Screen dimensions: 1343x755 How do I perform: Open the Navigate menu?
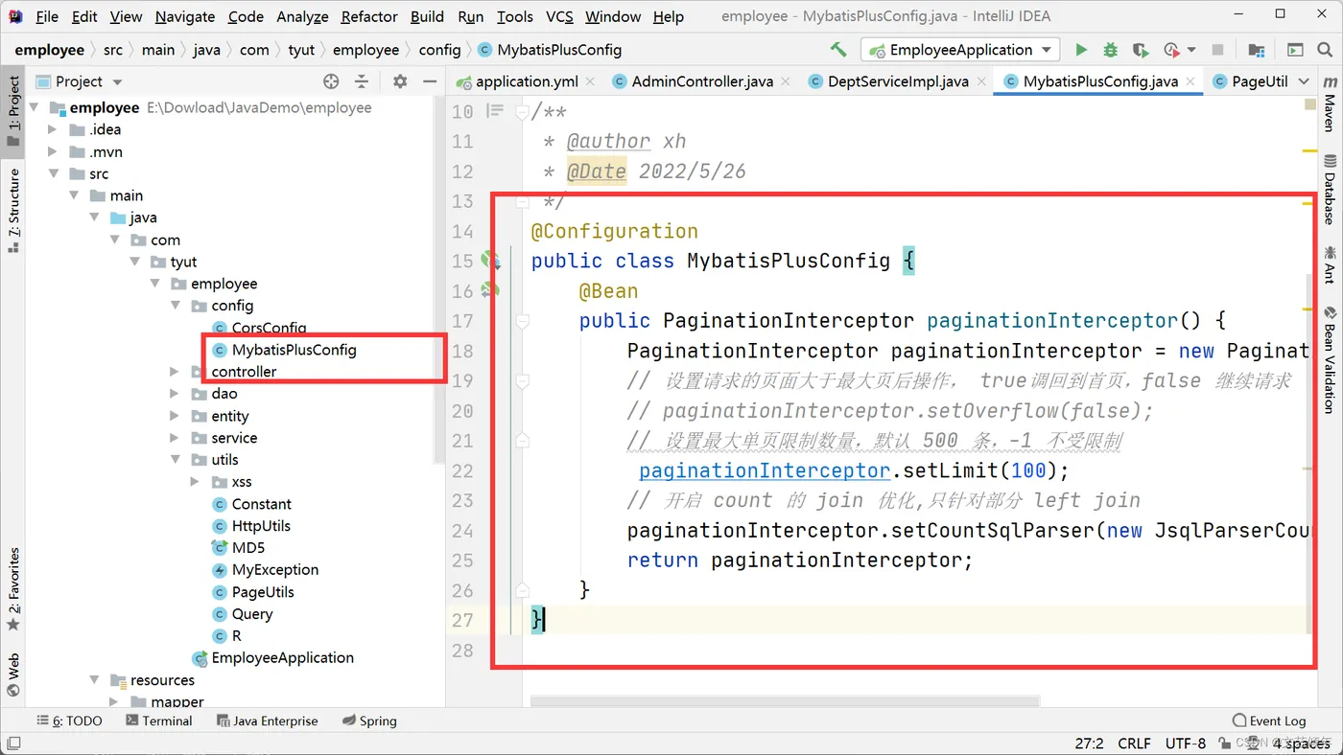185,16
